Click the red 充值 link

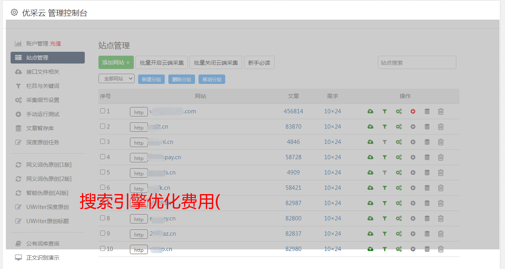click(x=55, y=44)
